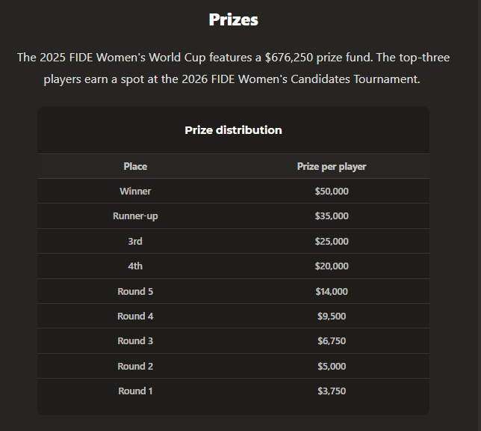Screen dimensions: 481x431
Task: Click the Prizes heading
Action: click(x=234, y=19)
